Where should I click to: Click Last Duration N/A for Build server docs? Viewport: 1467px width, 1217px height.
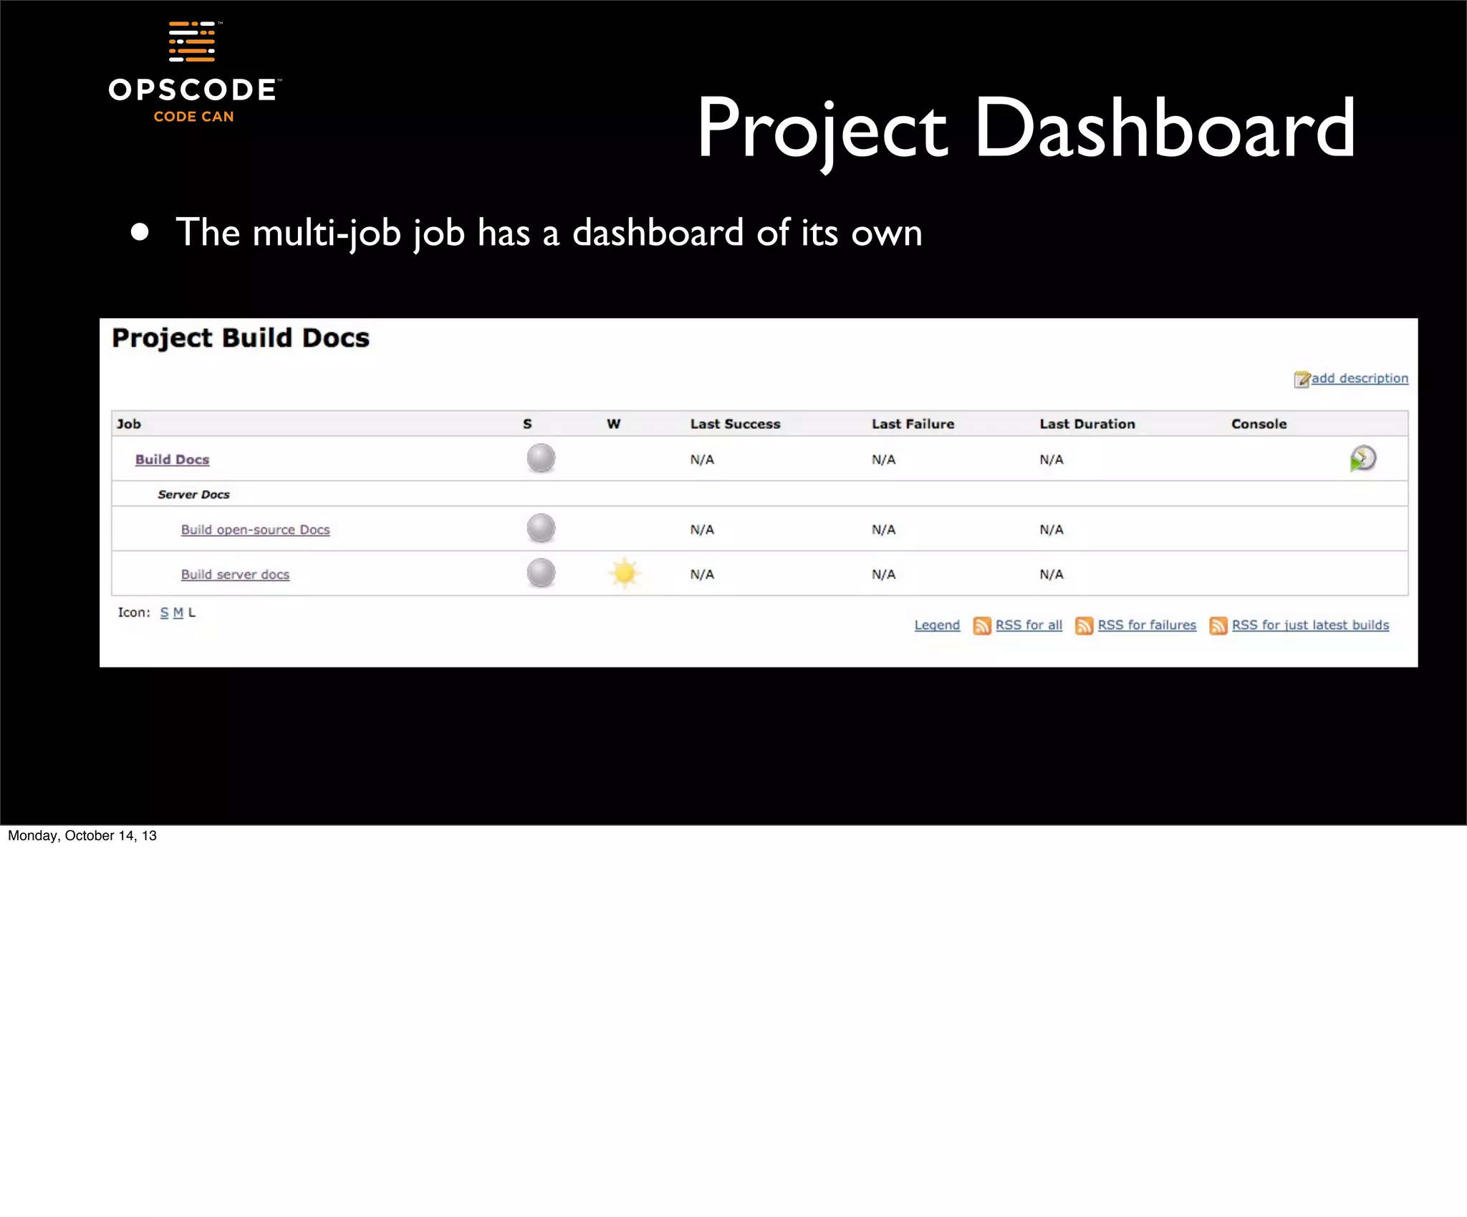click(1052, 574)
